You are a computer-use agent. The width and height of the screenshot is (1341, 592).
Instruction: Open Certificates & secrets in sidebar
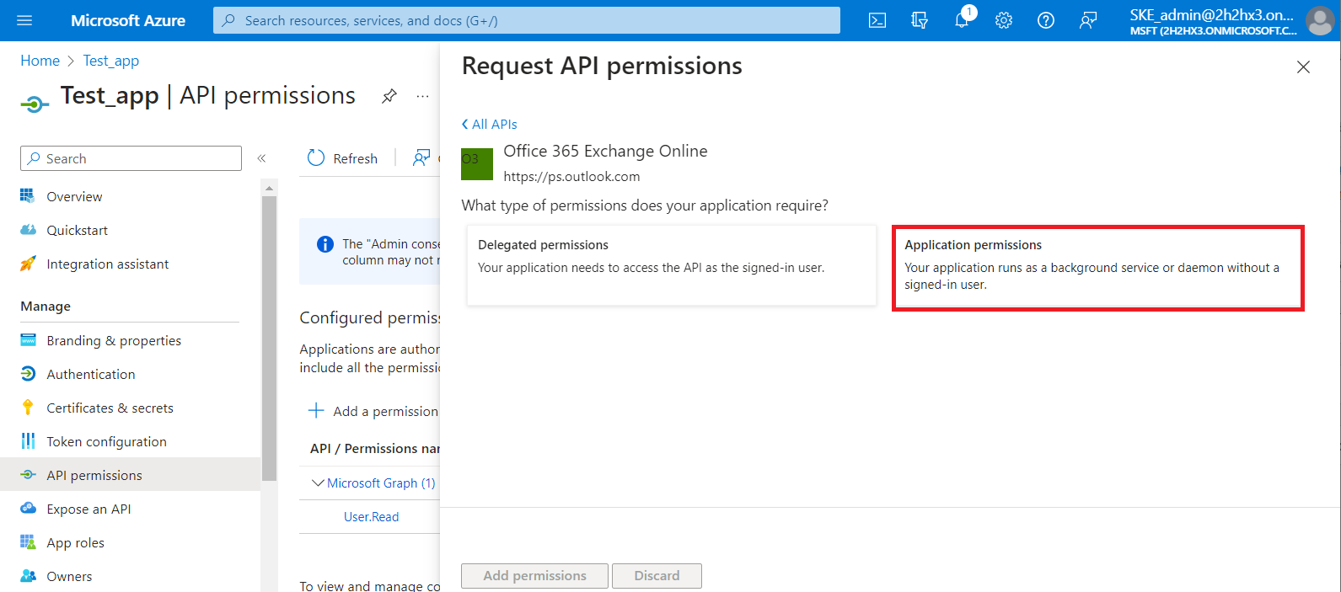pyautogui.click(x=110, y=408)
